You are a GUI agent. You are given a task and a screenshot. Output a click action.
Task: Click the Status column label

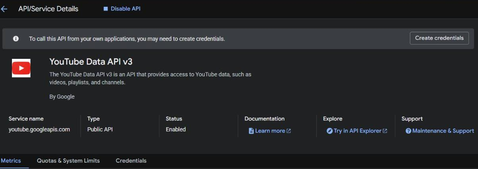174,119
